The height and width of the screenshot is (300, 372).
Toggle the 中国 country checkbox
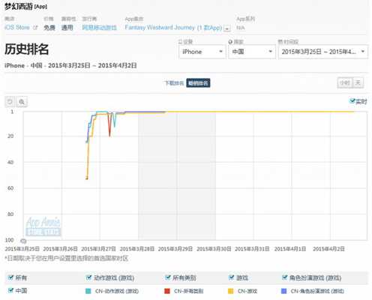(x=10, y=290)
